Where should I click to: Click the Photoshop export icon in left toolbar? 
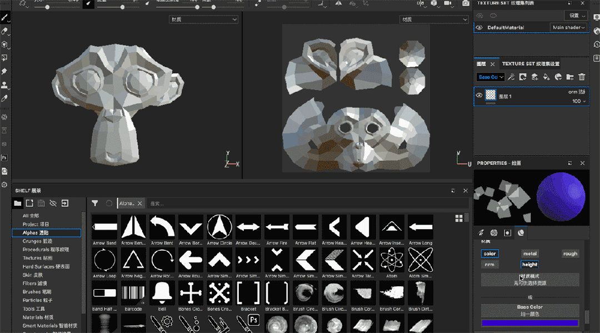pyautogui.click(x=4, y=158)
